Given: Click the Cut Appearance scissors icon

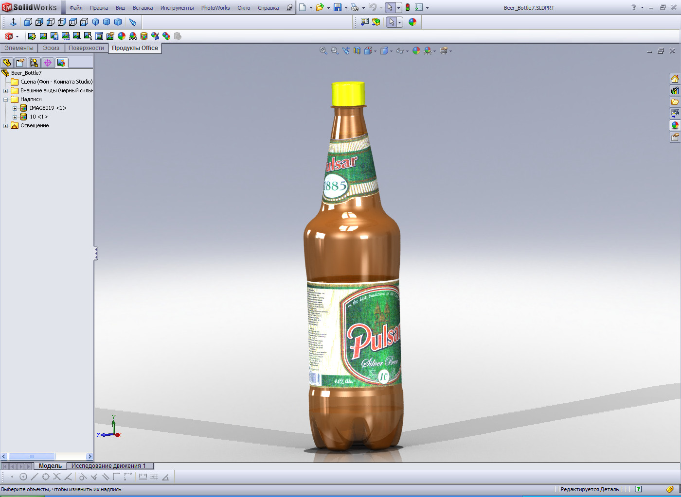Looking at the screenshot, I should [x=155, y=36].
